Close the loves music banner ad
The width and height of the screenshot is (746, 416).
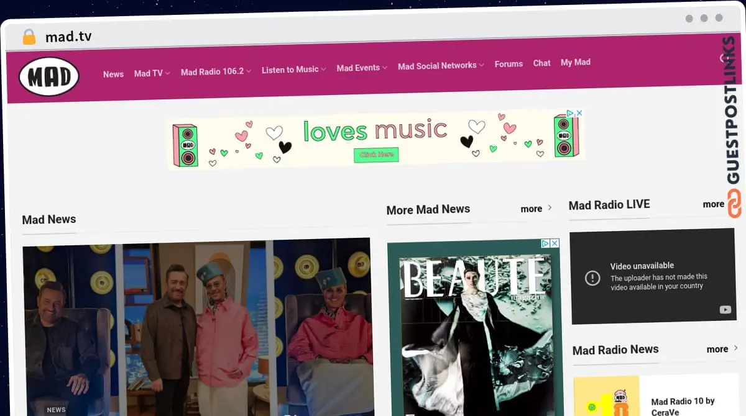click(x=579, y=113)
